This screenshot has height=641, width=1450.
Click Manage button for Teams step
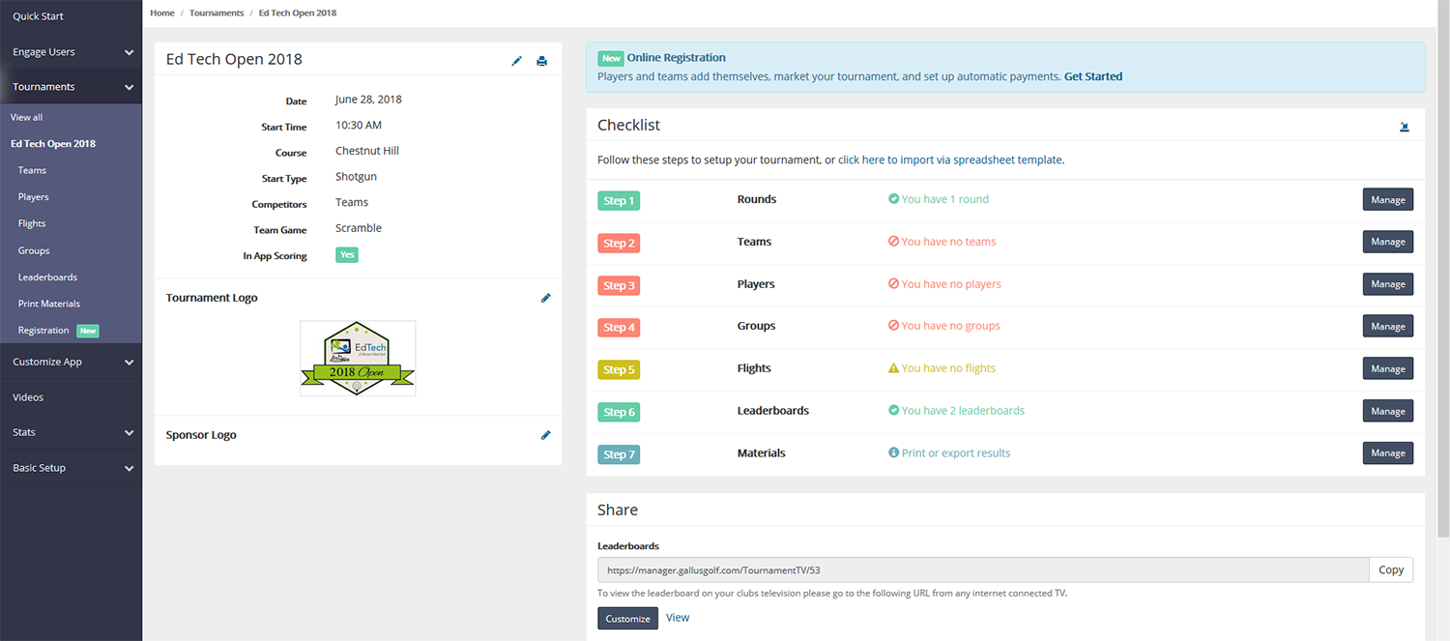pyautogui.click(x=1387, y=242)
